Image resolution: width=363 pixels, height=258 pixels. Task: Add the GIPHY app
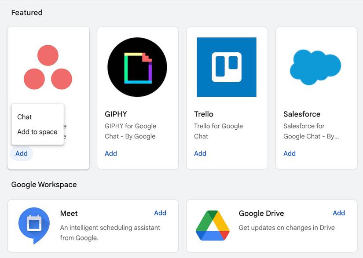click(x=110, y=153)
